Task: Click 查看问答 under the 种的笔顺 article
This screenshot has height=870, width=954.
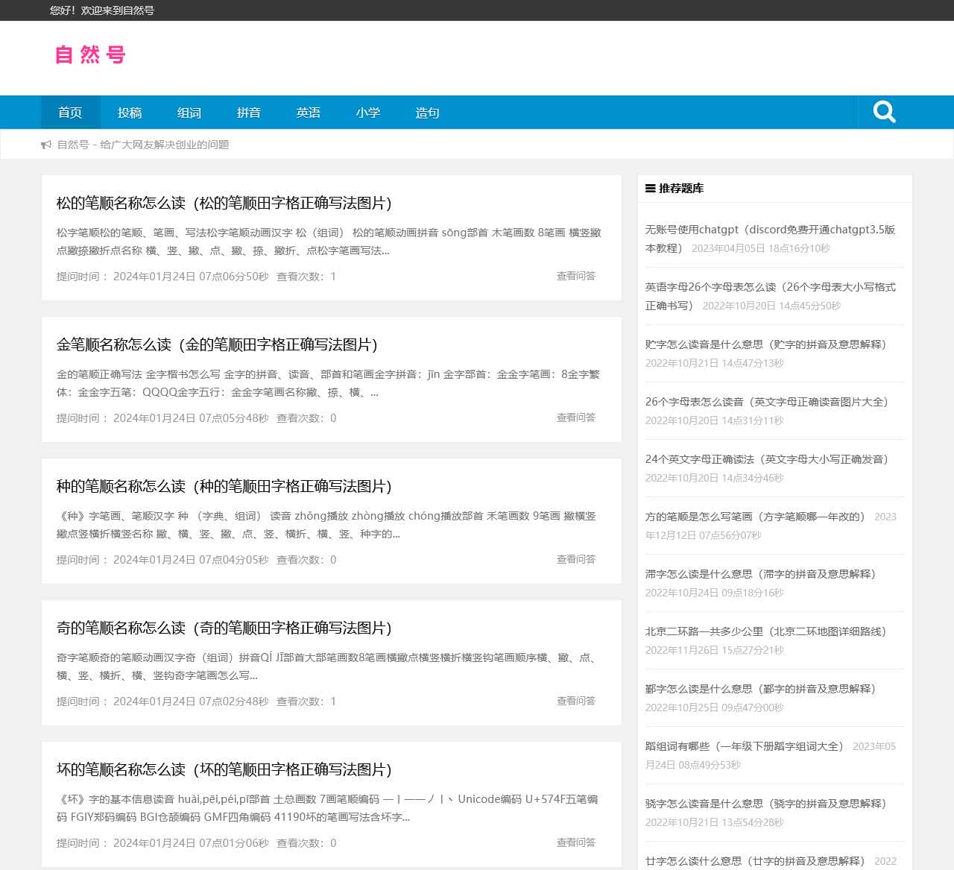Action: [x=575, y=559]
